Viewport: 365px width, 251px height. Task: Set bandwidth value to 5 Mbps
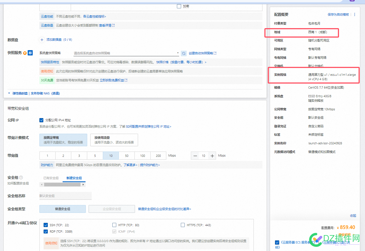[95, 156]
